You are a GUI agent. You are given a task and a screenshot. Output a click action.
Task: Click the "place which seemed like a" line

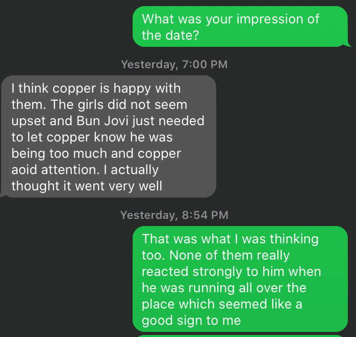click(x=222, y=304)
